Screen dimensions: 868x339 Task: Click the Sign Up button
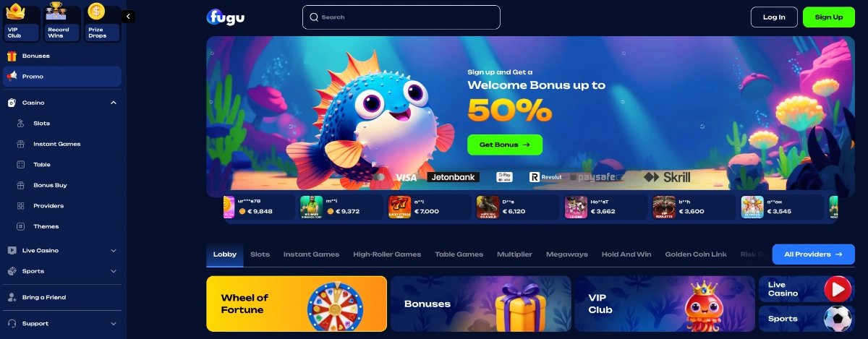coord(829,17)
